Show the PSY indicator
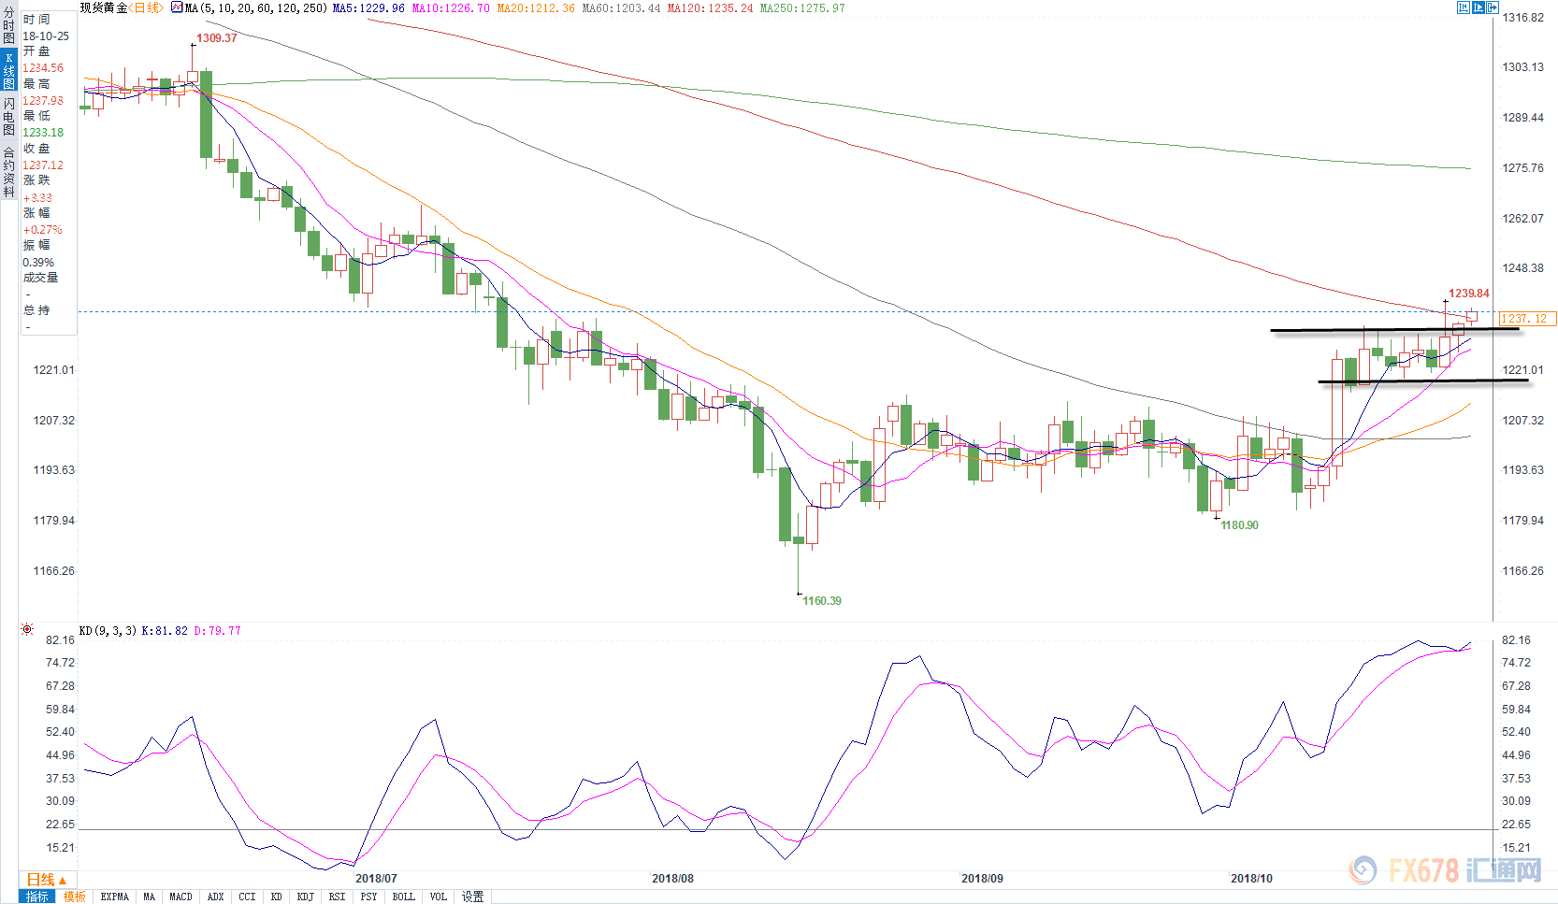 click(369, 897)
